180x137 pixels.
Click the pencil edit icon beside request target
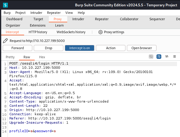(5, 41)
